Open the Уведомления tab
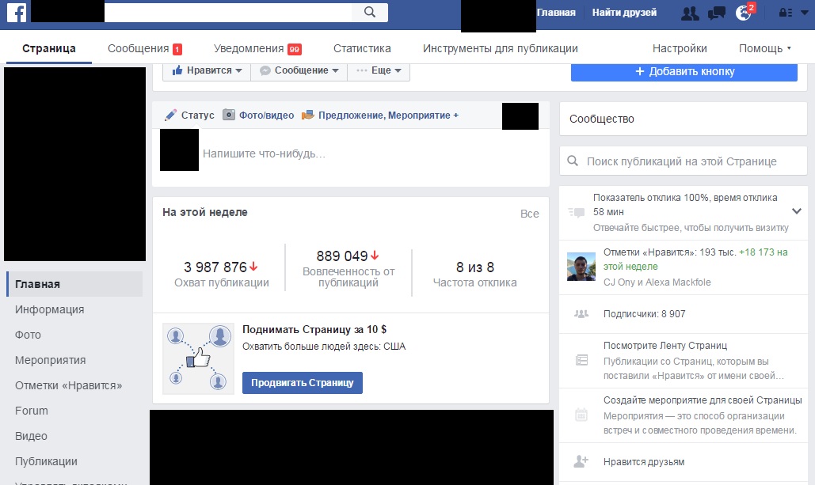This screenshot has width=815, height=485. 257,48
